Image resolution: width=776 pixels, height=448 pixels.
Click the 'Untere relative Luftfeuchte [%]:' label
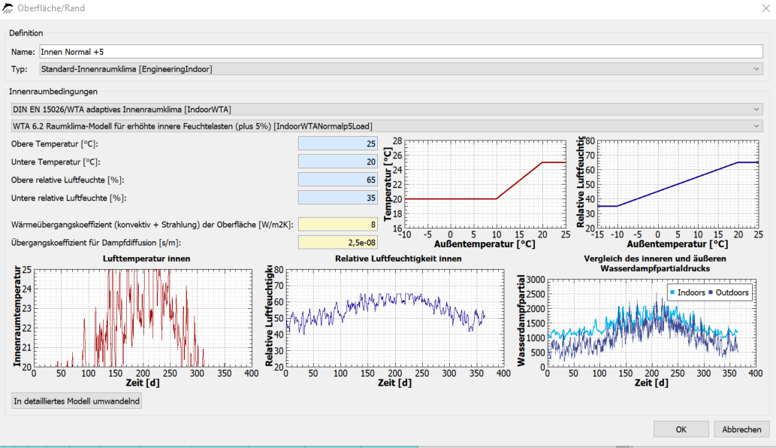point(69,198)
